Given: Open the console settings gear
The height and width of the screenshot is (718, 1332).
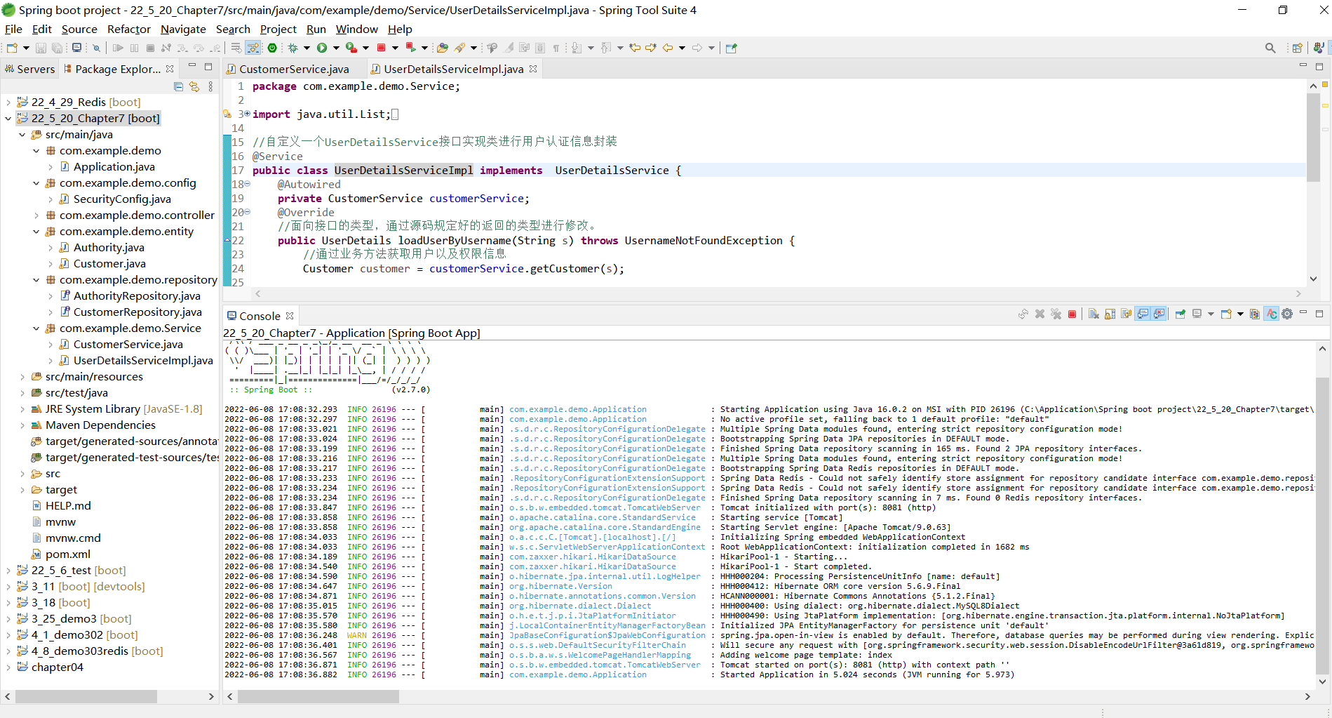Looking at the screenshot, I should 1287,314.
